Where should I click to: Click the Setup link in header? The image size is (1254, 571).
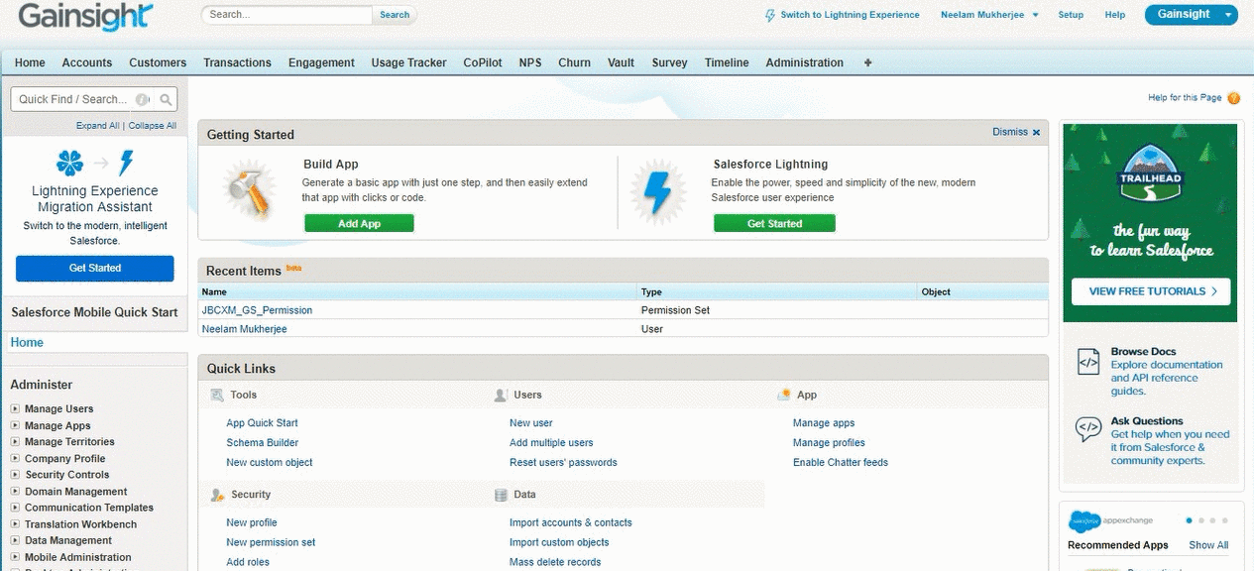1071,15
